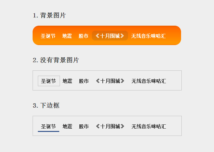This screenshot has height=152, width=214.
Task: Select boxed 圣诞节 tab in section 2
Action: [49, 81]
